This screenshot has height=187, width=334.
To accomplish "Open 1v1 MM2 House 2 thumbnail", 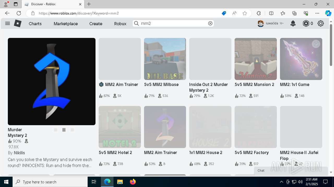I will (x=210, y=127).
